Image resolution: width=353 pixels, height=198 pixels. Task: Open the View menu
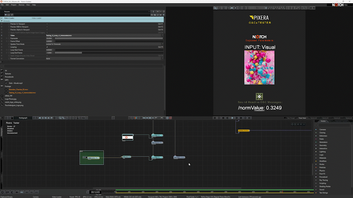28,5
